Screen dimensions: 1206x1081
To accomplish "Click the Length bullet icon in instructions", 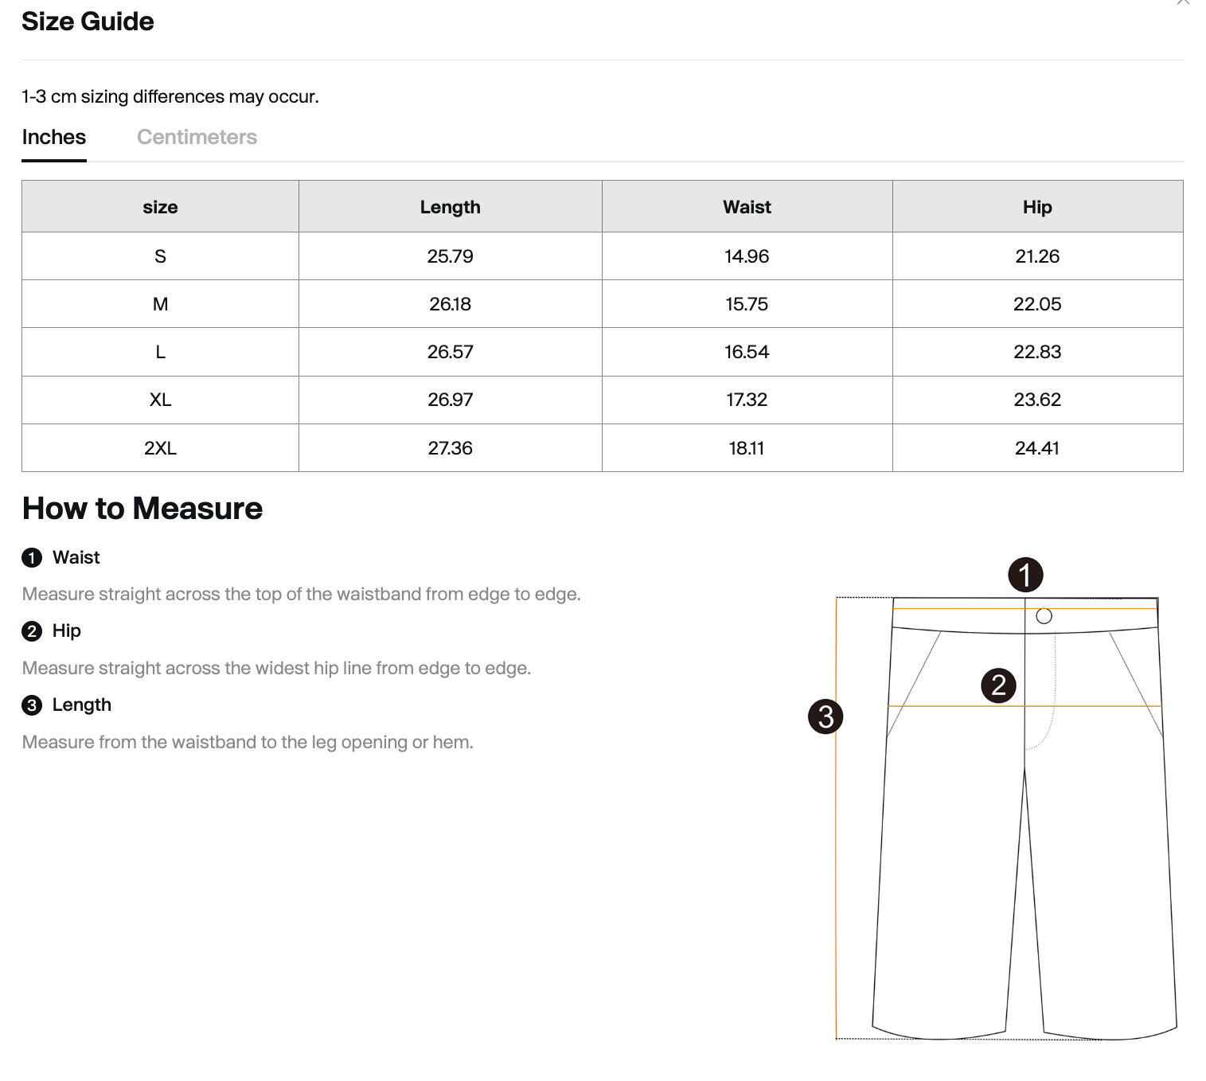I will (x=32, y=705).
